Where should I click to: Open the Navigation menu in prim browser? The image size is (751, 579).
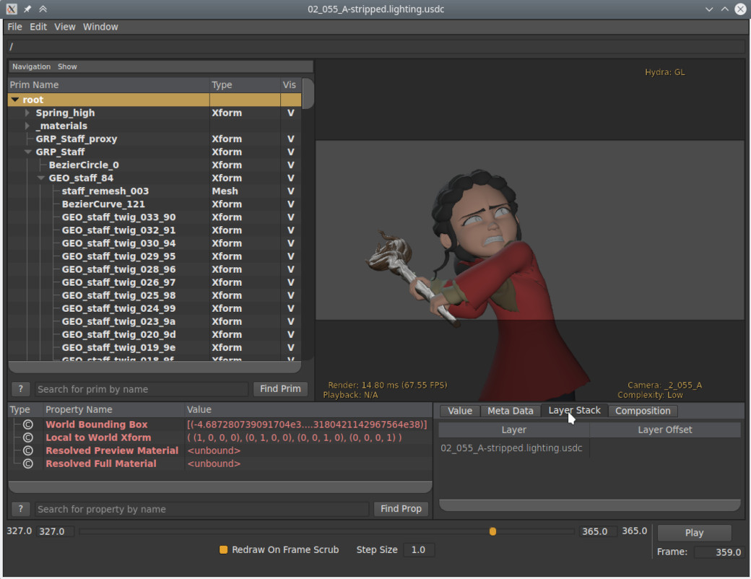tap(31, 66)
